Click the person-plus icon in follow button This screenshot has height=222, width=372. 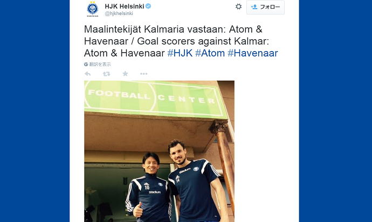(x=254, y=7)
